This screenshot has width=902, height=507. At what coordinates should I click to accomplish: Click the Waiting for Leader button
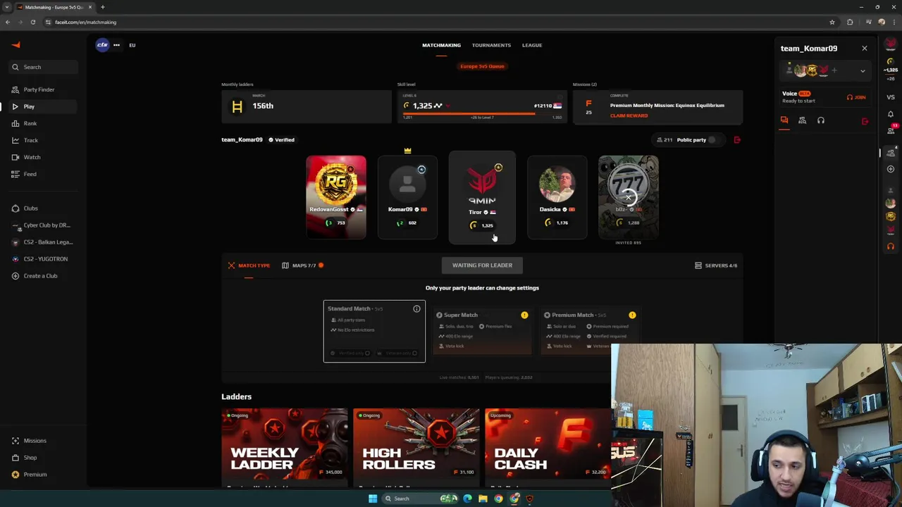482,265
